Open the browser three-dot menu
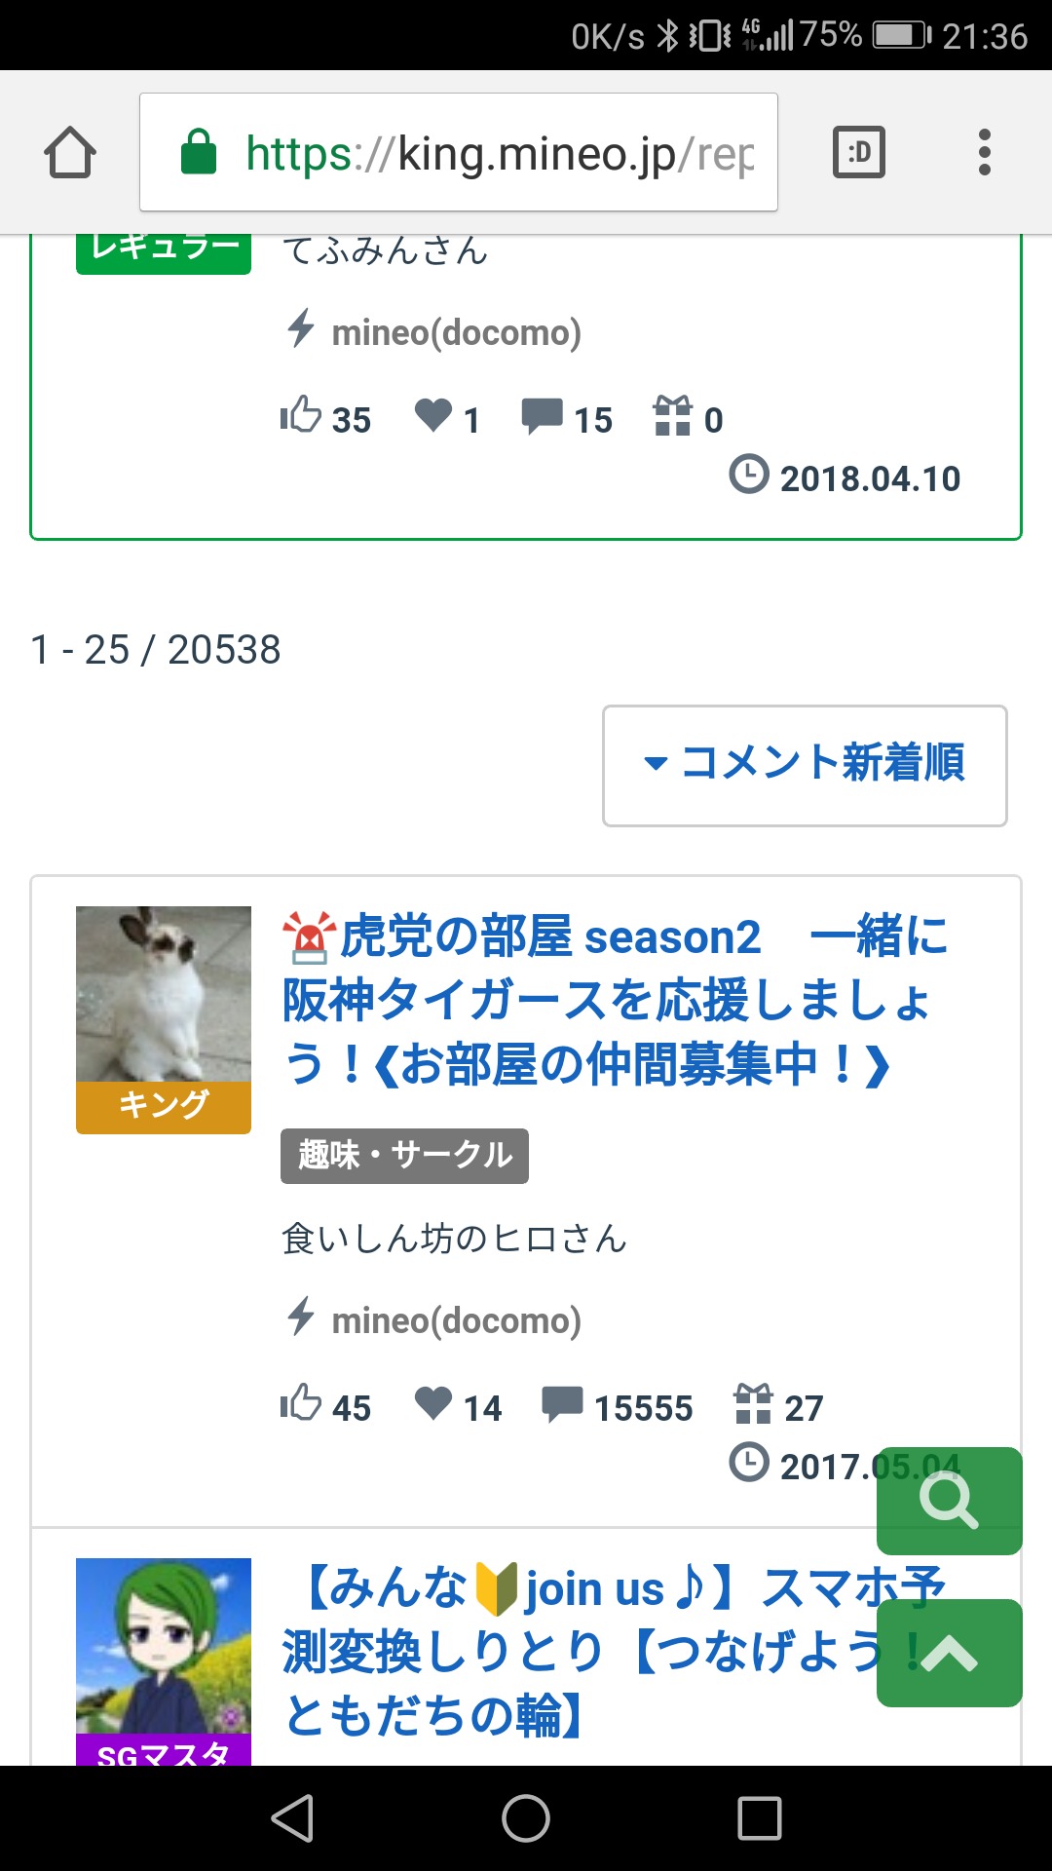 pyautogui.click(x=985, y=152)
